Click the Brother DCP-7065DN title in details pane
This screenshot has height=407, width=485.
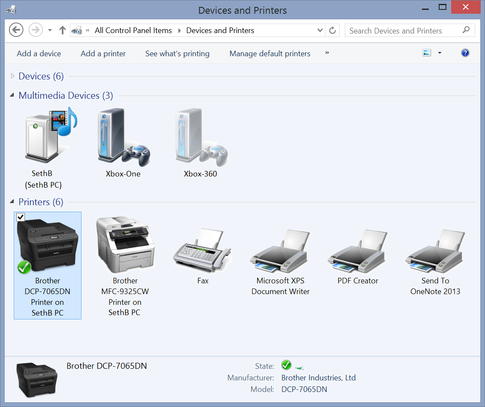tap(107, 366)
